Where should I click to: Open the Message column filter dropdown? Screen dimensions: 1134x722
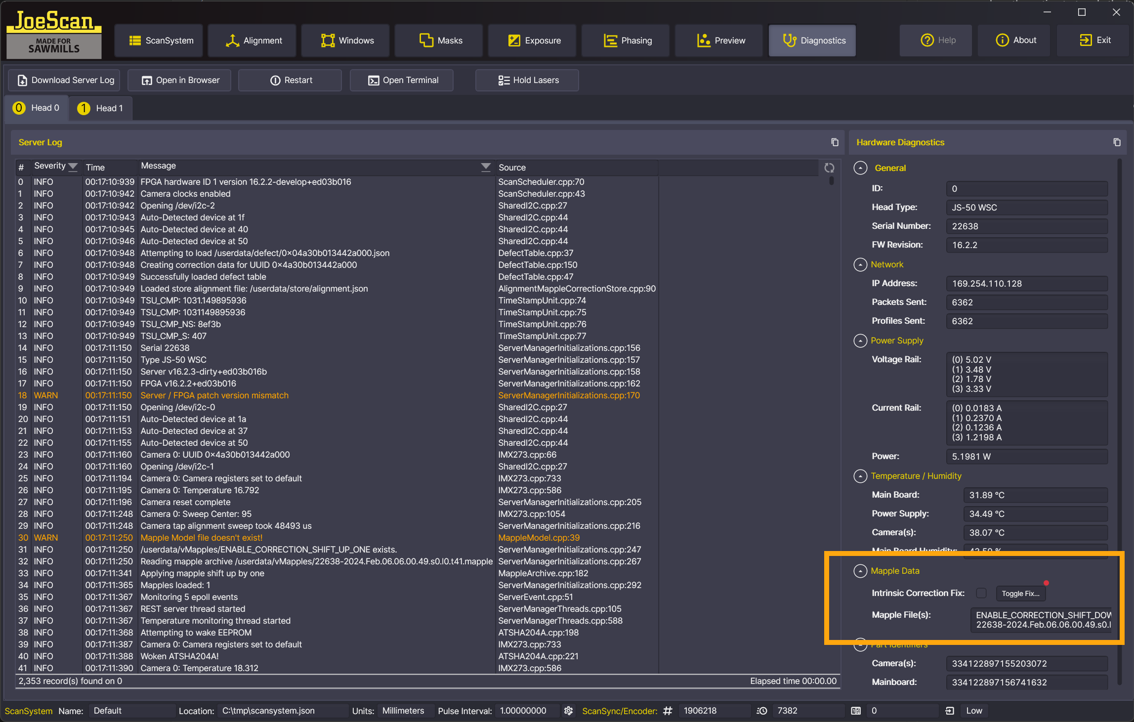(486, 167)
